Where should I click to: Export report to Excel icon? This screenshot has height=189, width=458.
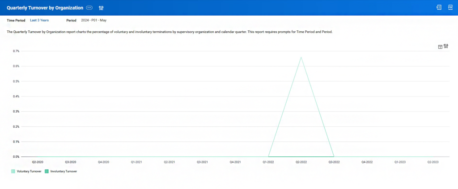pos(439,8)
